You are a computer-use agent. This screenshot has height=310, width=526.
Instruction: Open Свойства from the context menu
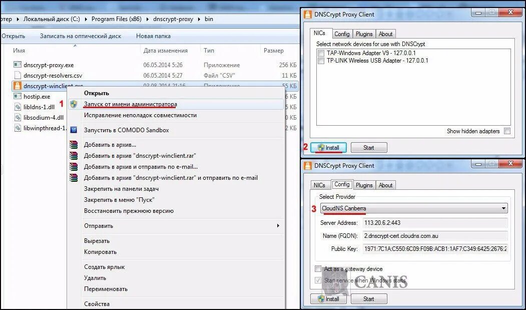click(97, 304)
